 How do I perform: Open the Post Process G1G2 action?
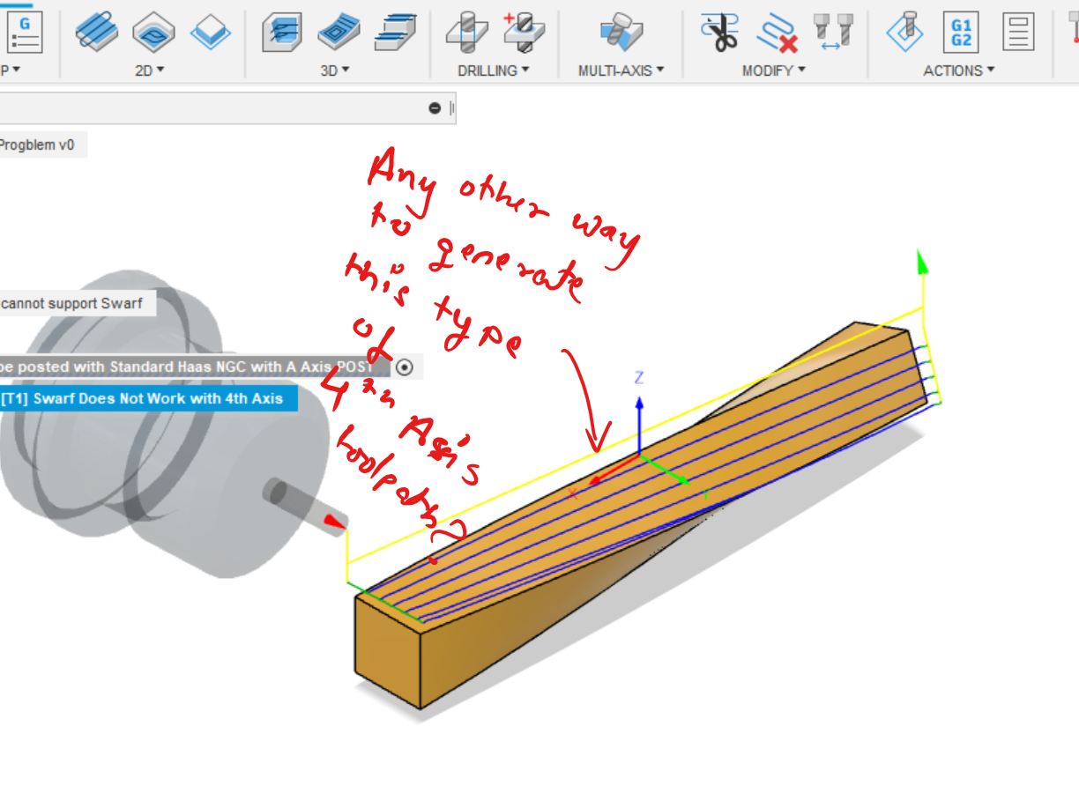pos(959,32)
